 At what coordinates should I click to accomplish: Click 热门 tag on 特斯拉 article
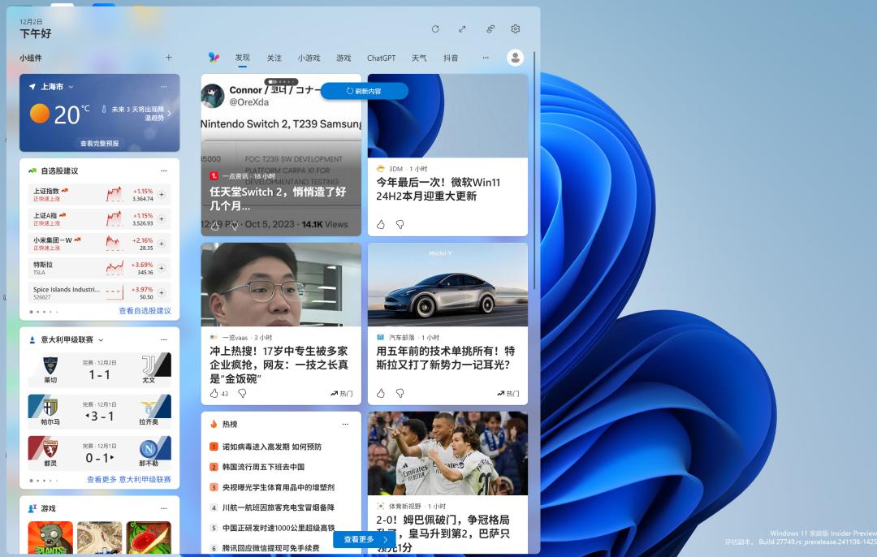508,394
